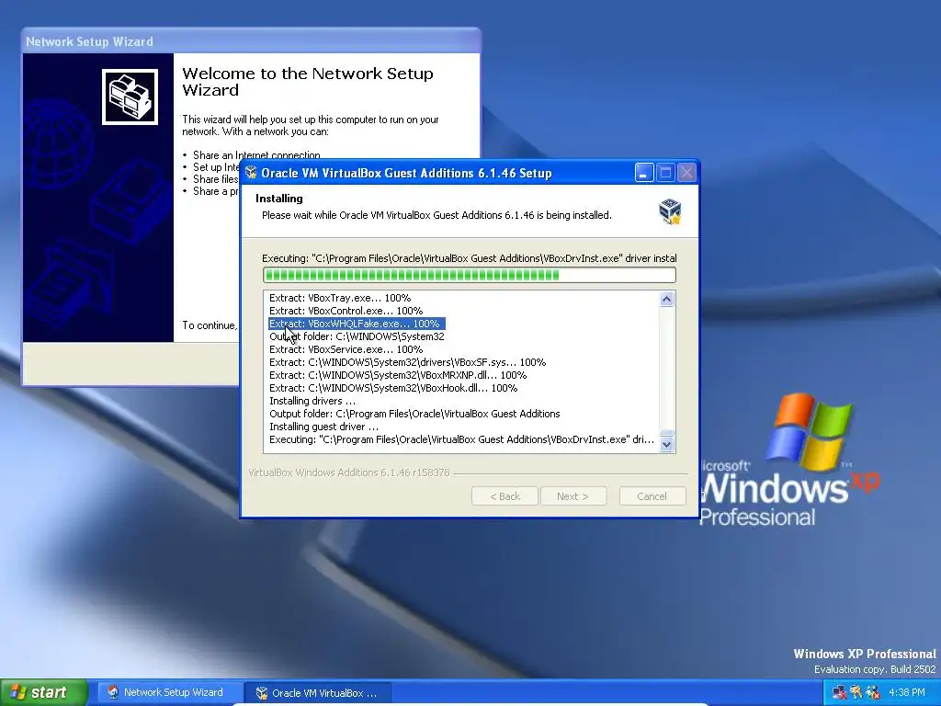Click the log list scroll up arrow
Screen dimensions: 941x706
tap(667, 299)
